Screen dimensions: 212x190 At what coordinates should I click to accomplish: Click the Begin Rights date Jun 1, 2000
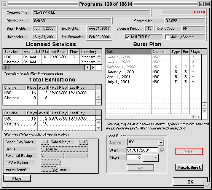tap(45, 29)
